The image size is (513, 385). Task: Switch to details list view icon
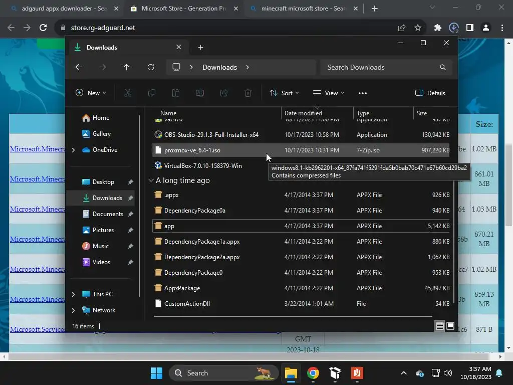click(440, 326)
